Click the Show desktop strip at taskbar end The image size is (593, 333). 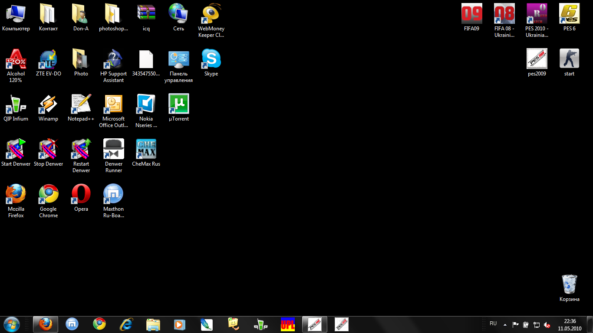(590, 325)
